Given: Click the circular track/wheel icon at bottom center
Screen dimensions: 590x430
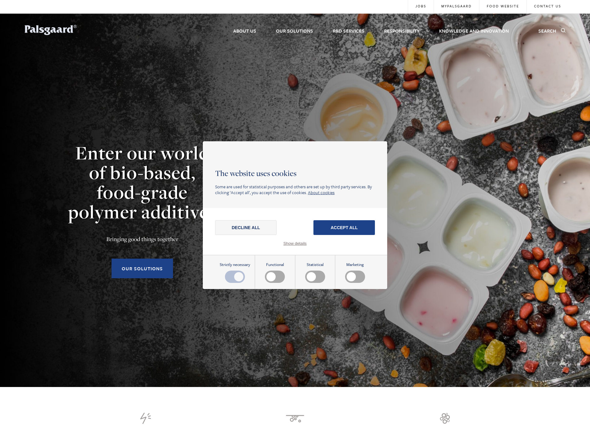Looking at the screenshot, I should (295, 418).
